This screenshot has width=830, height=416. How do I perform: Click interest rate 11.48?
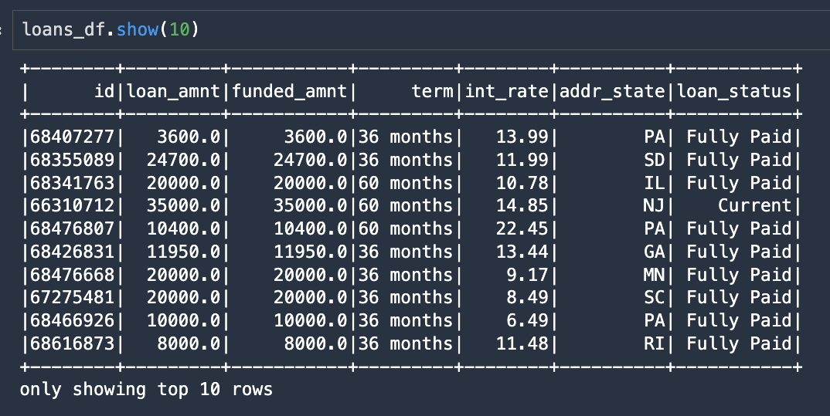pos(522,343)
